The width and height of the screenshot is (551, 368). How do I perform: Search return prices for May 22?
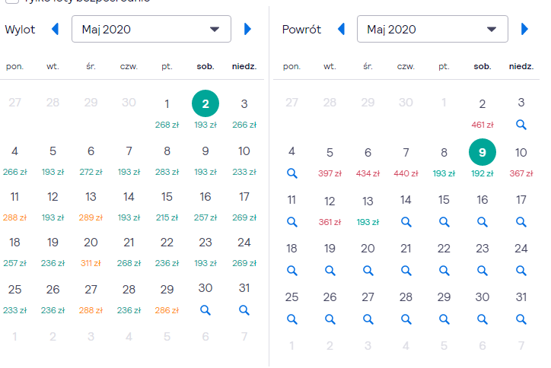(444, 271)
